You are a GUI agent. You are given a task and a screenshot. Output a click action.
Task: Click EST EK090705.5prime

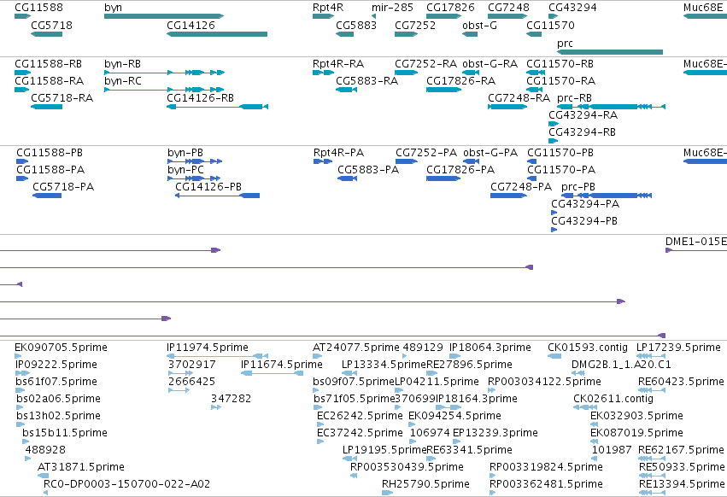[18, 356]
